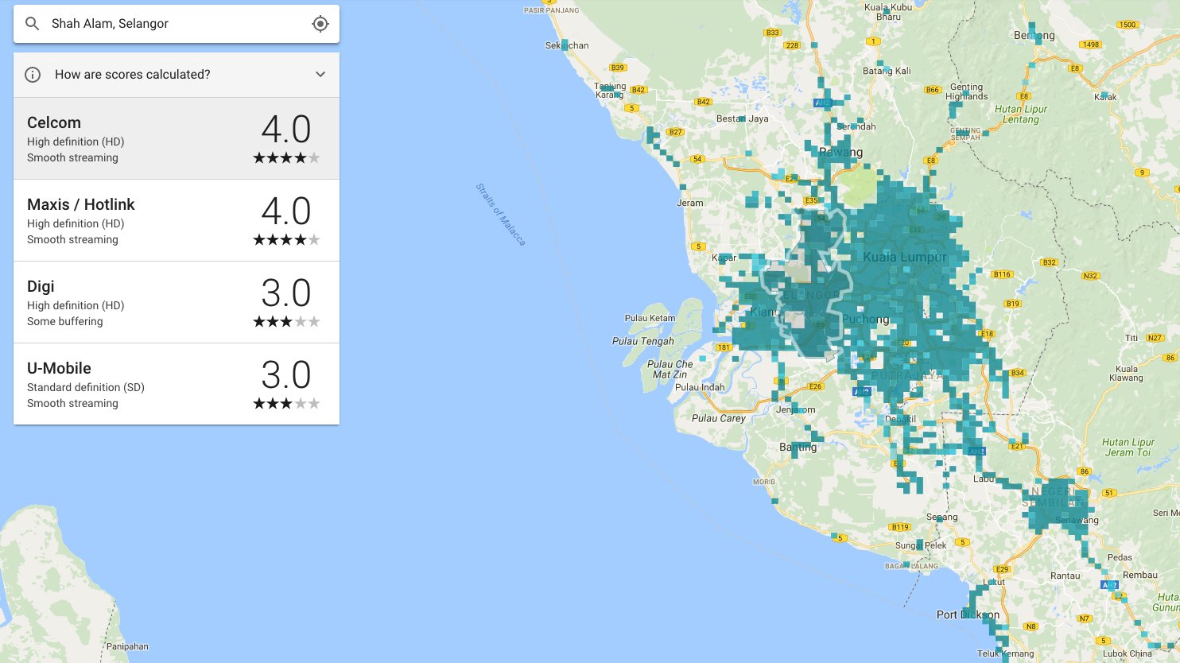Expand the score calculation chevron arrow
This screenshot has width=1180, height=663.
click(x=320, y=75)
